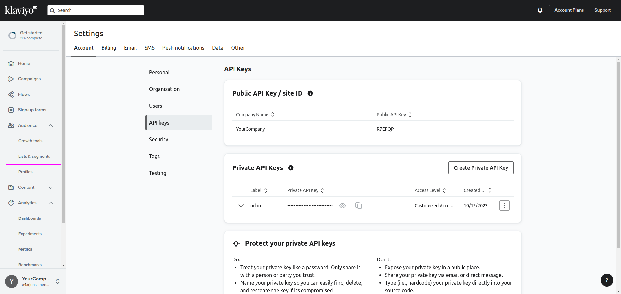Open the odoo key three-dot options menu
The height and width of the screenshot is (294, 621).
tap(504, 206)
